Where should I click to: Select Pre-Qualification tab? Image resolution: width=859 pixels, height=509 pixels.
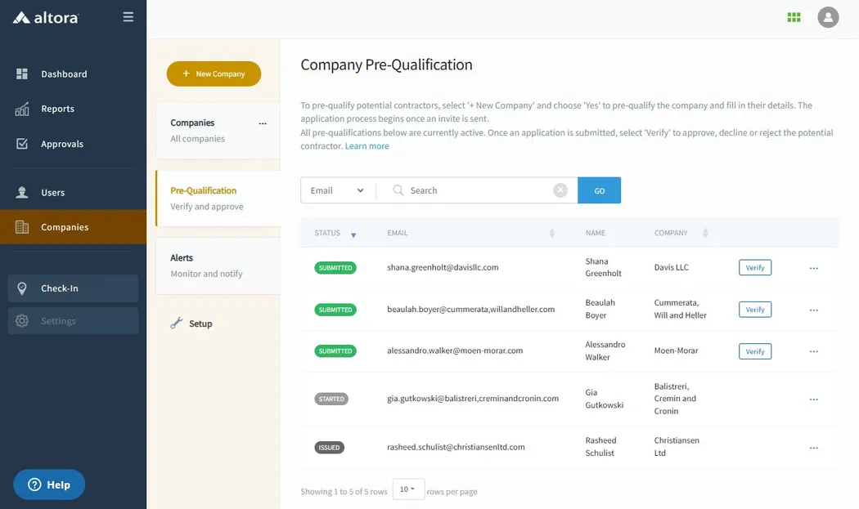[218, 199]
